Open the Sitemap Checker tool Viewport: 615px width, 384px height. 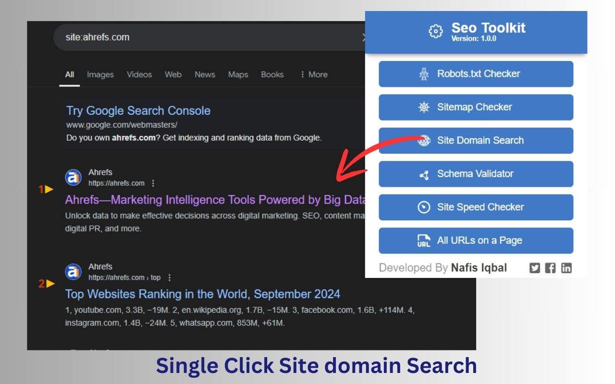(476, 107)
